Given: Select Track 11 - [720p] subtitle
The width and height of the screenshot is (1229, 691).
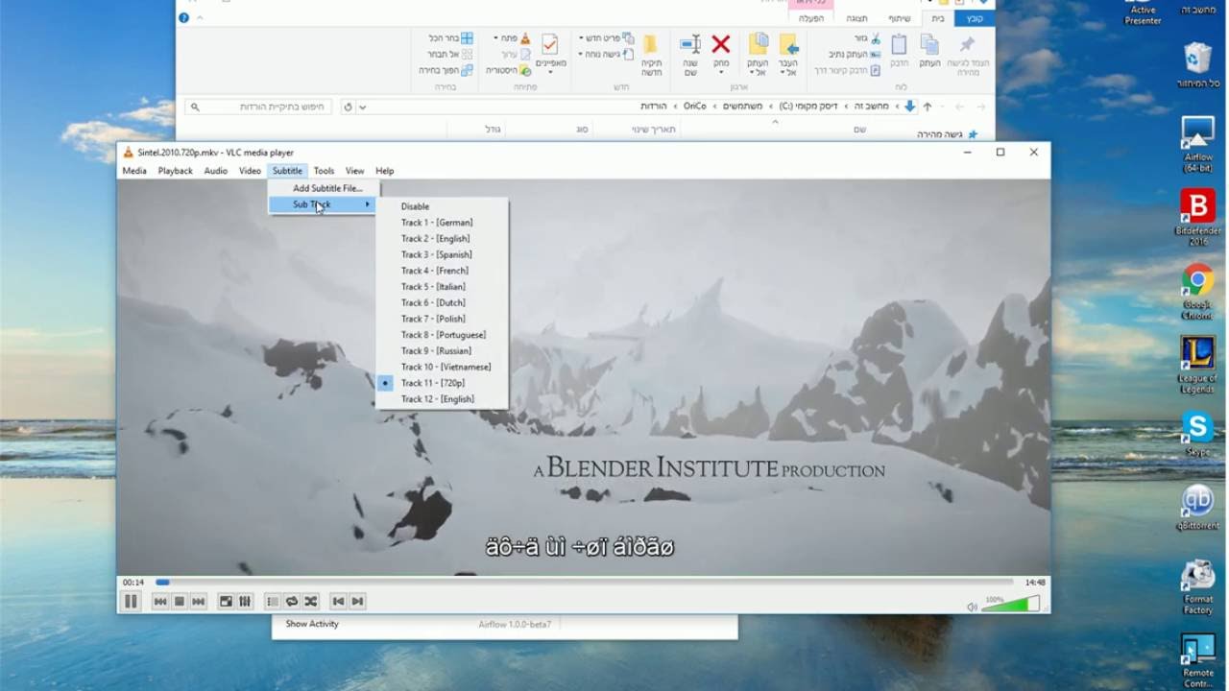Looking at the screenshot, I should pos(442,383).
